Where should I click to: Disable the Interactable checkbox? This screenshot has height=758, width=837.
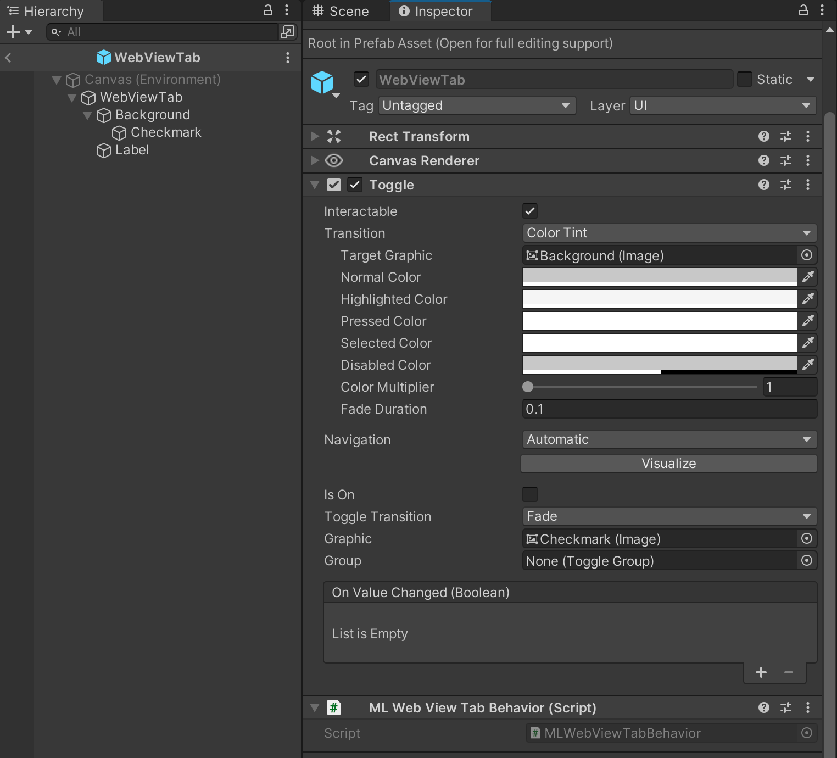(x=529, y=210)
